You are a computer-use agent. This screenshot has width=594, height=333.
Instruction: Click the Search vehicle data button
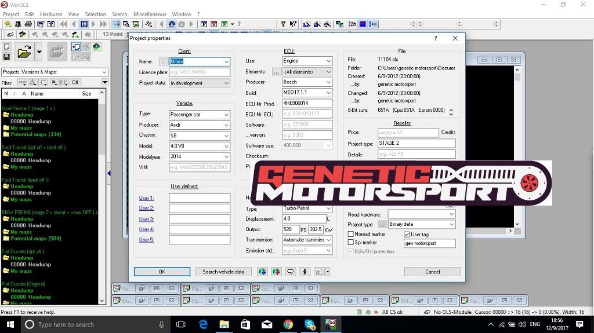[223, 272]
